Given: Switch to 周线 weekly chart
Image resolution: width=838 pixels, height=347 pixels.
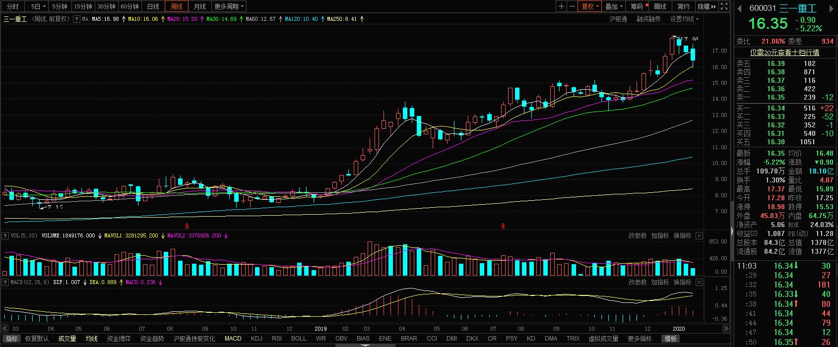Looking at the screenshot, I should [x=177, y=6].
